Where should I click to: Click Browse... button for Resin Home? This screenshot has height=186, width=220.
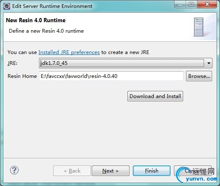point(199,76)
